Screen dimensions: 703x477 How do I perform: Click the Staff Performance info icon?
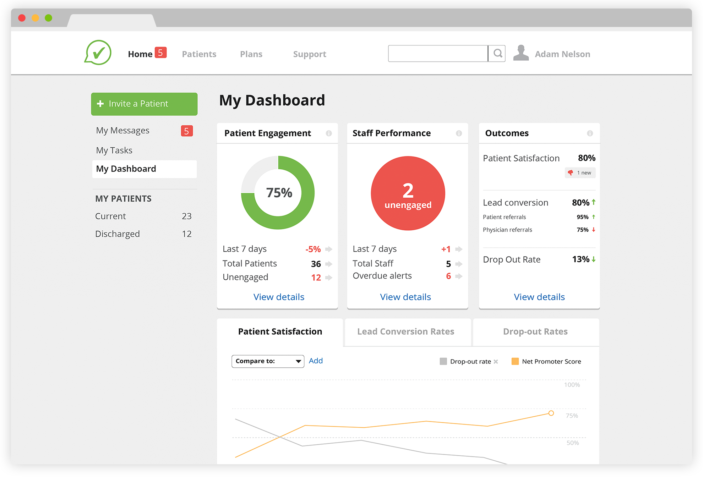(x=459, y=133)
